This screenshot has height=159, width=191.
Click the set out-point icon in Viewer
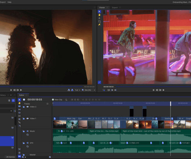[x=115, y=90]
